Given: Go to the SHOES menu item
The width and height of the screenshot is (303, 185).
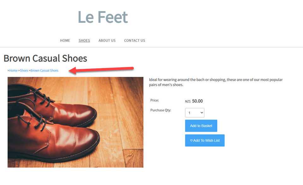Looking at the screenshot, I should pyautogui.click(x=84, y=40).
